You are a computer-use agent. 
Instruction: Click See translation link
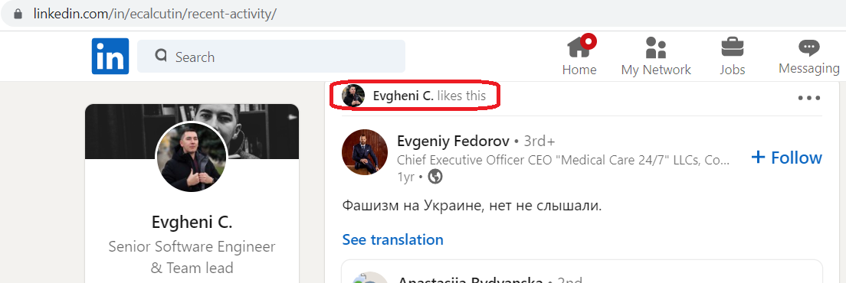coord(393,239)
